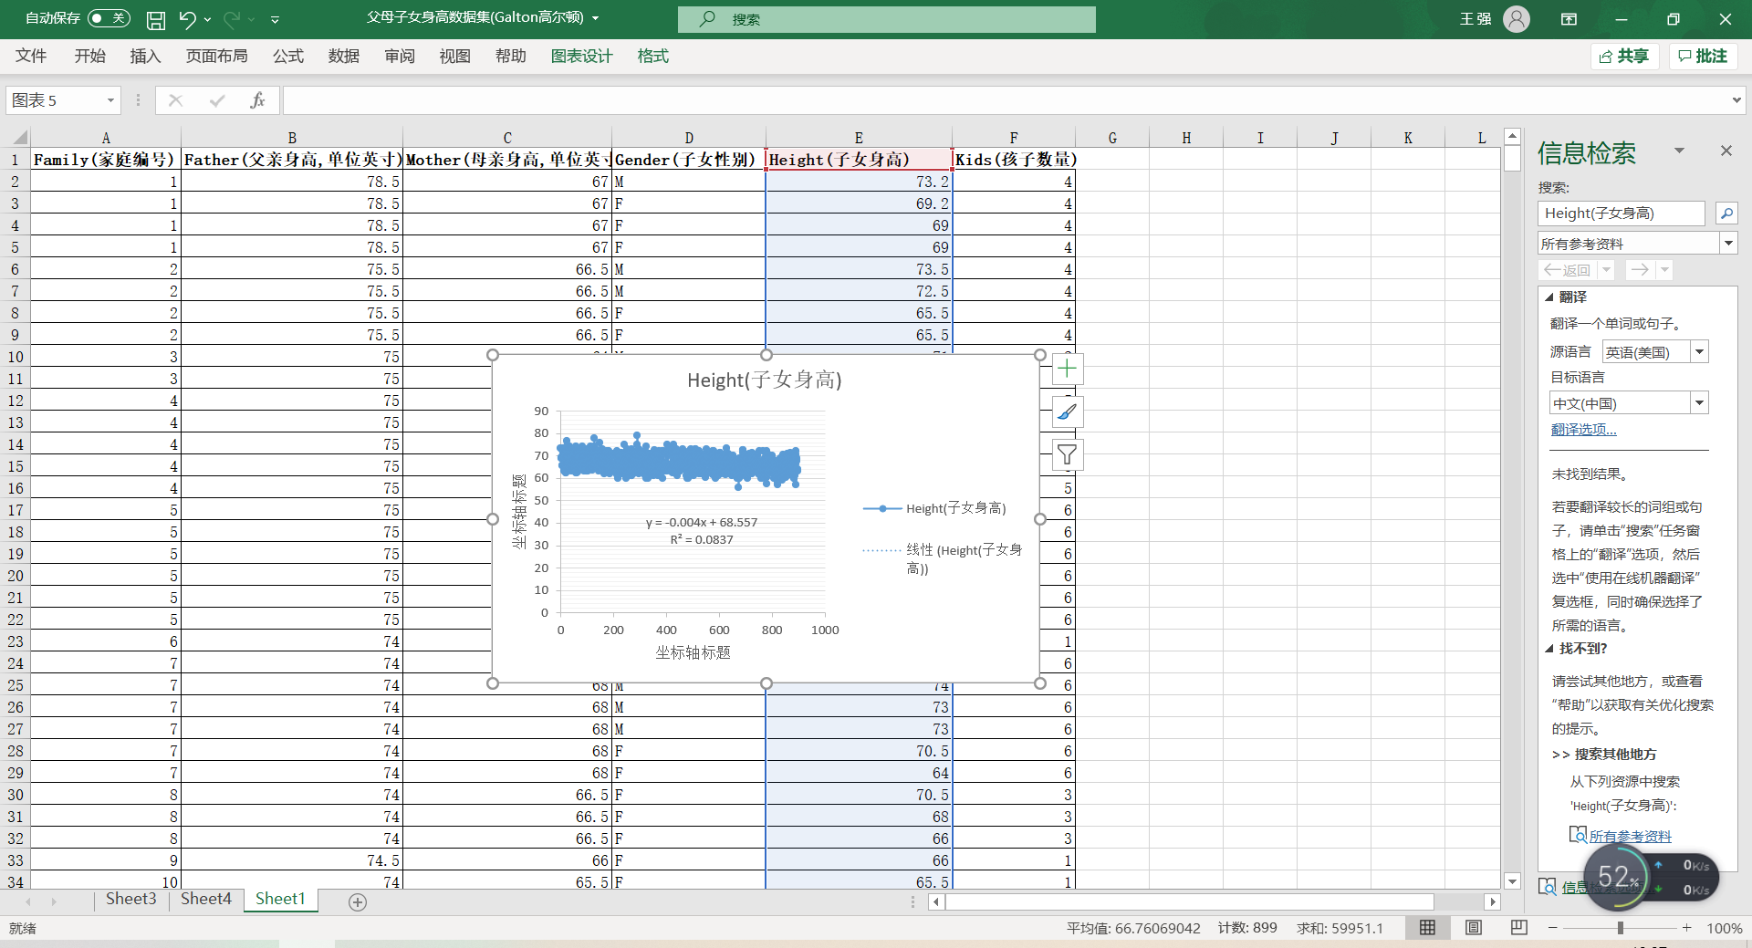Switch to Normal view icon
This screenshot has width=1752, height=948.
(1427, 927)
